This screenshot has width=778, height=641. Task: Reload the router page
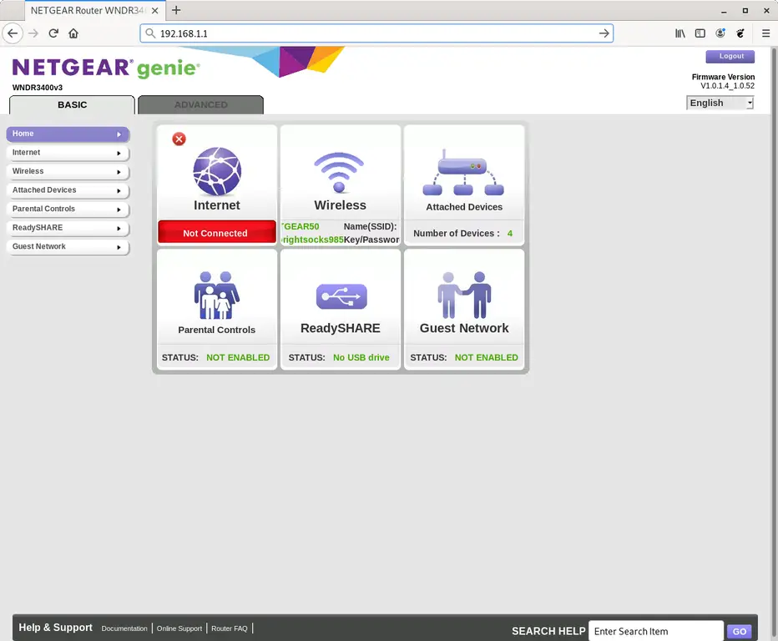[53, 33]
